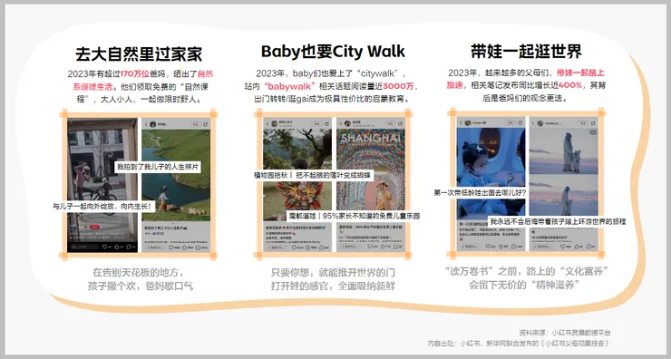Follow the author of the botanical garden post
Screen dimensions: 671x359
point(316,123)
